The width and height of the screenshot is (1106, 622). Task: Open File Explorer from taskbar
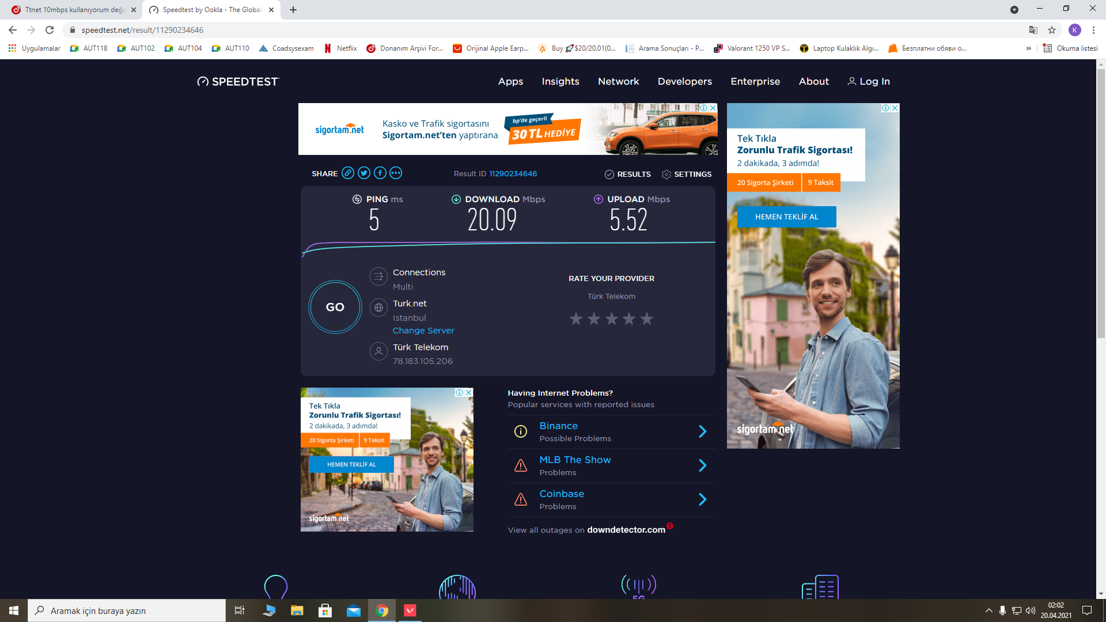(x=297, y=610)
